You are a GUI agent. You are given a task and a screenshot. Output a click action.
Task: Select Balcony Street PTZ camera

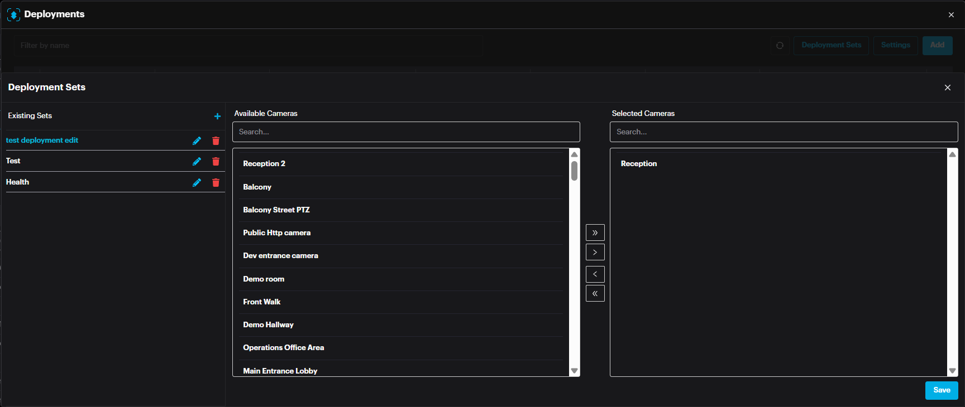click(276, 210)
